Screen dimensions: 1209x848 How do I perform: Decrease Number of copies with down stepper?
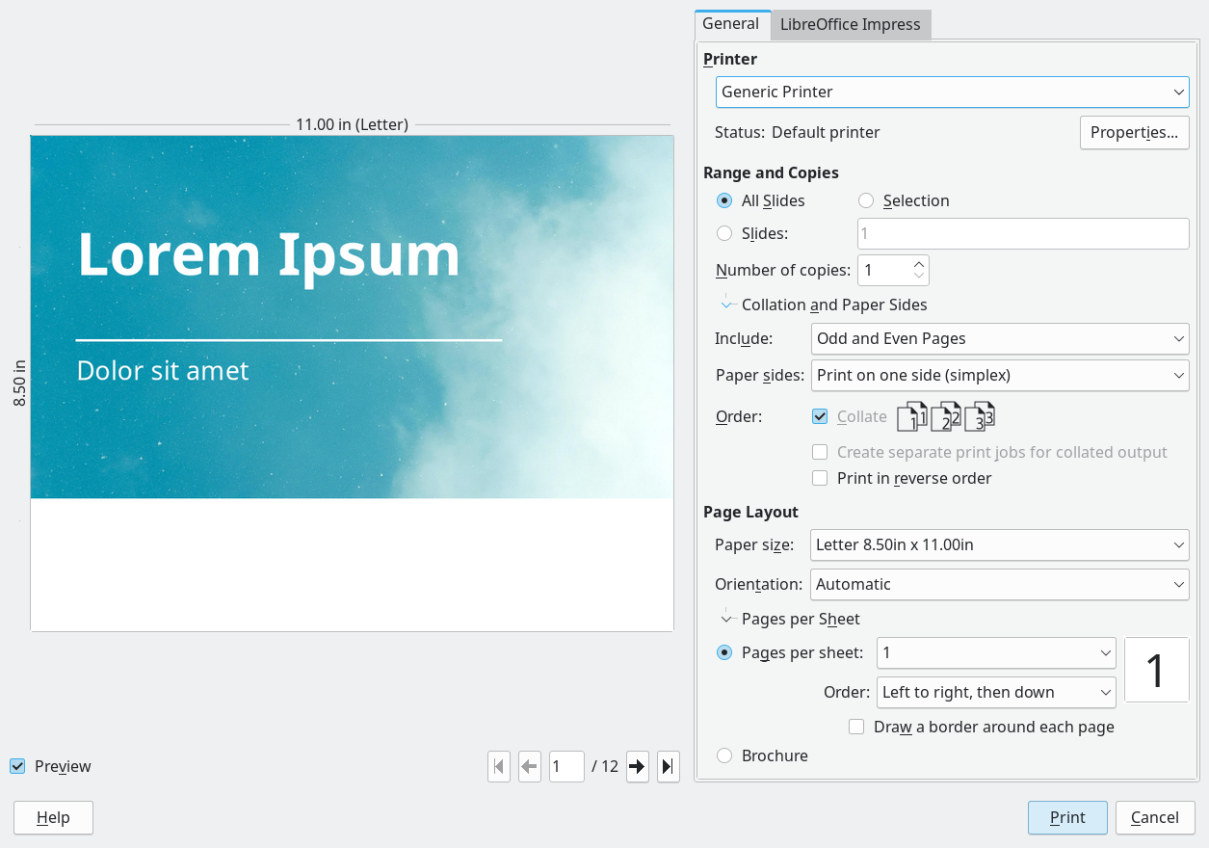(x=919, y=277)
